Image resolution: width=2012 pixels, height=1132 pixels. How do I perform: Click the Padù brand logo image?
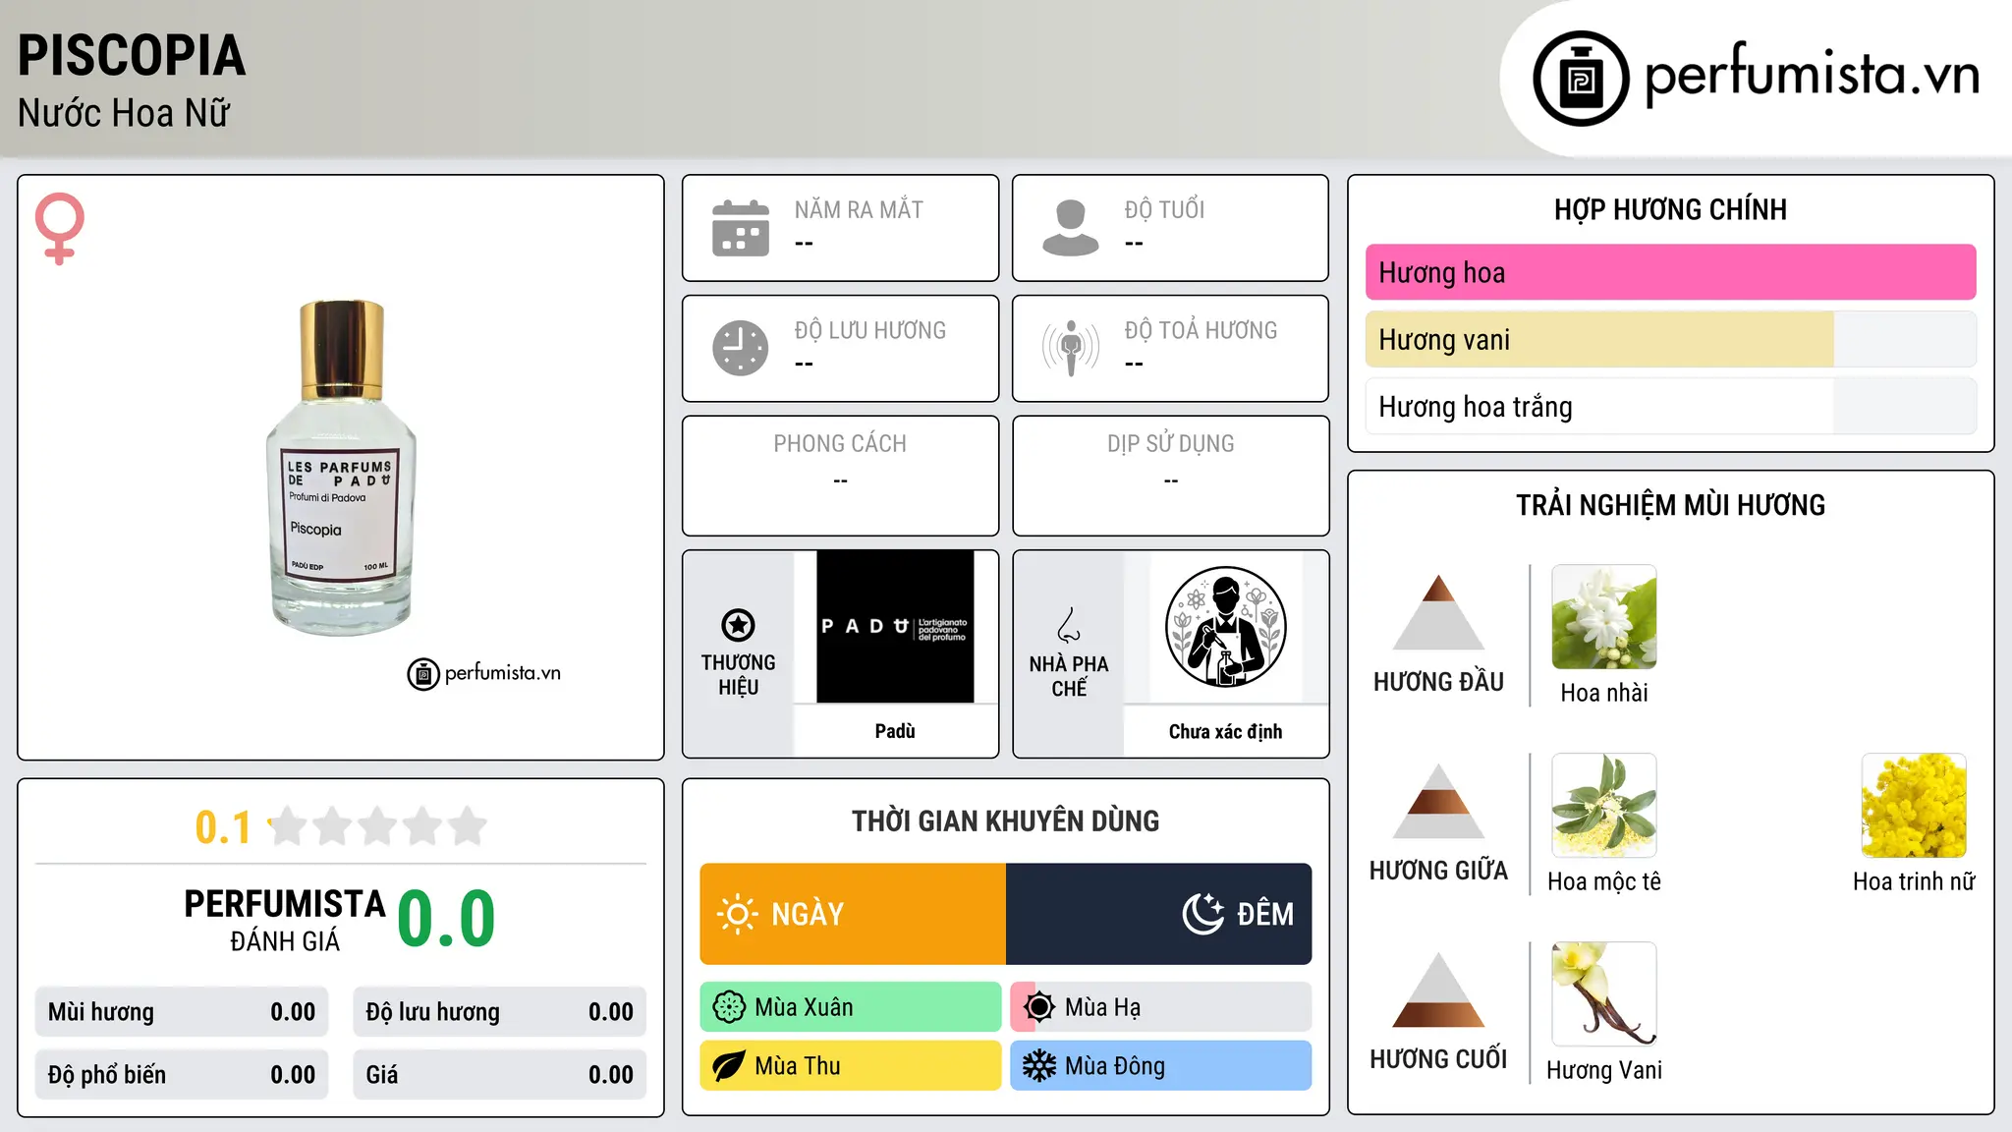click(895, 627)
